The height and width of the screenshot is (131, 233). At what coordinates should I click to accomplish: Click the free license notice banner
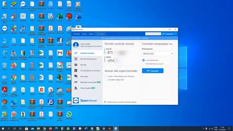[125, 38]
